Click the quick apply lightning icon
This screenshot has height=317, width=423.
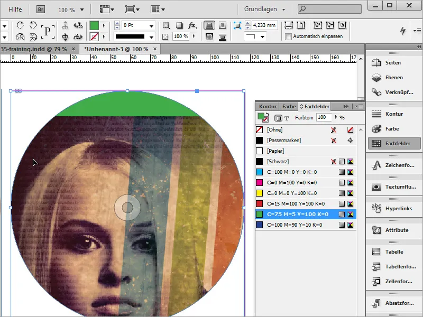(x=403, y=31)
